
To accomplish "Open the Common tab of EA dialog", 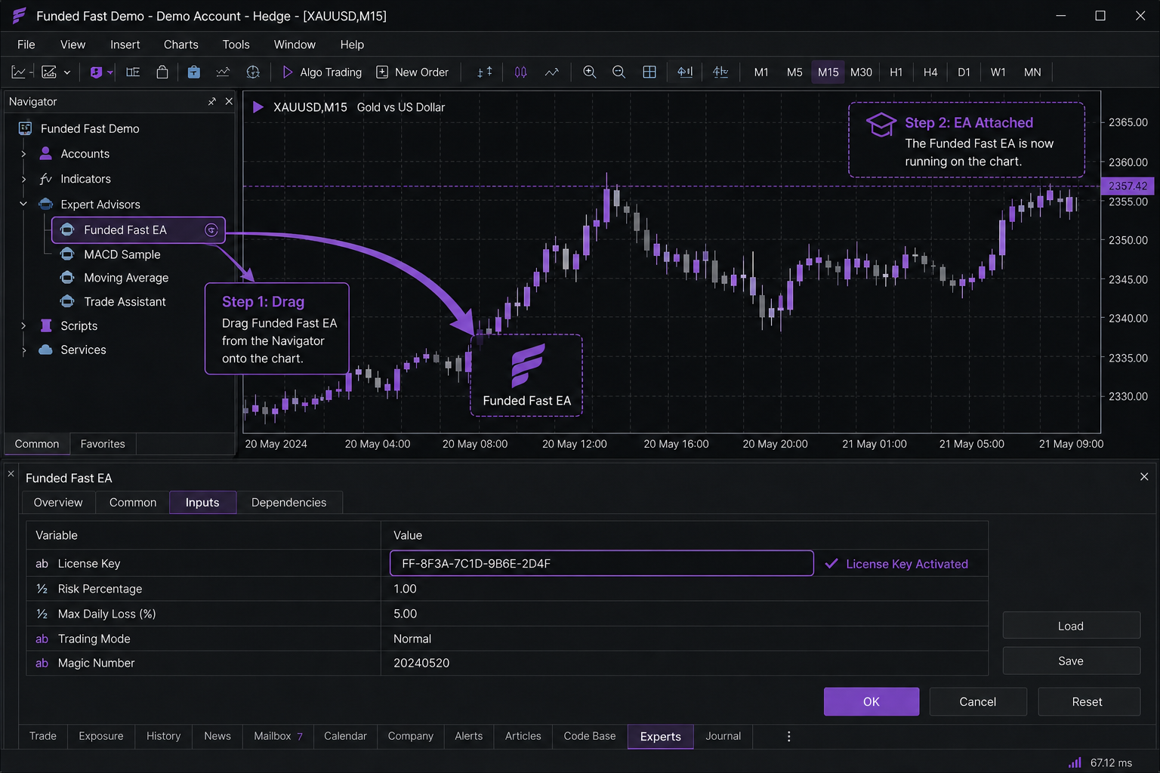I will pyautogui.click(x=133, y=503).
